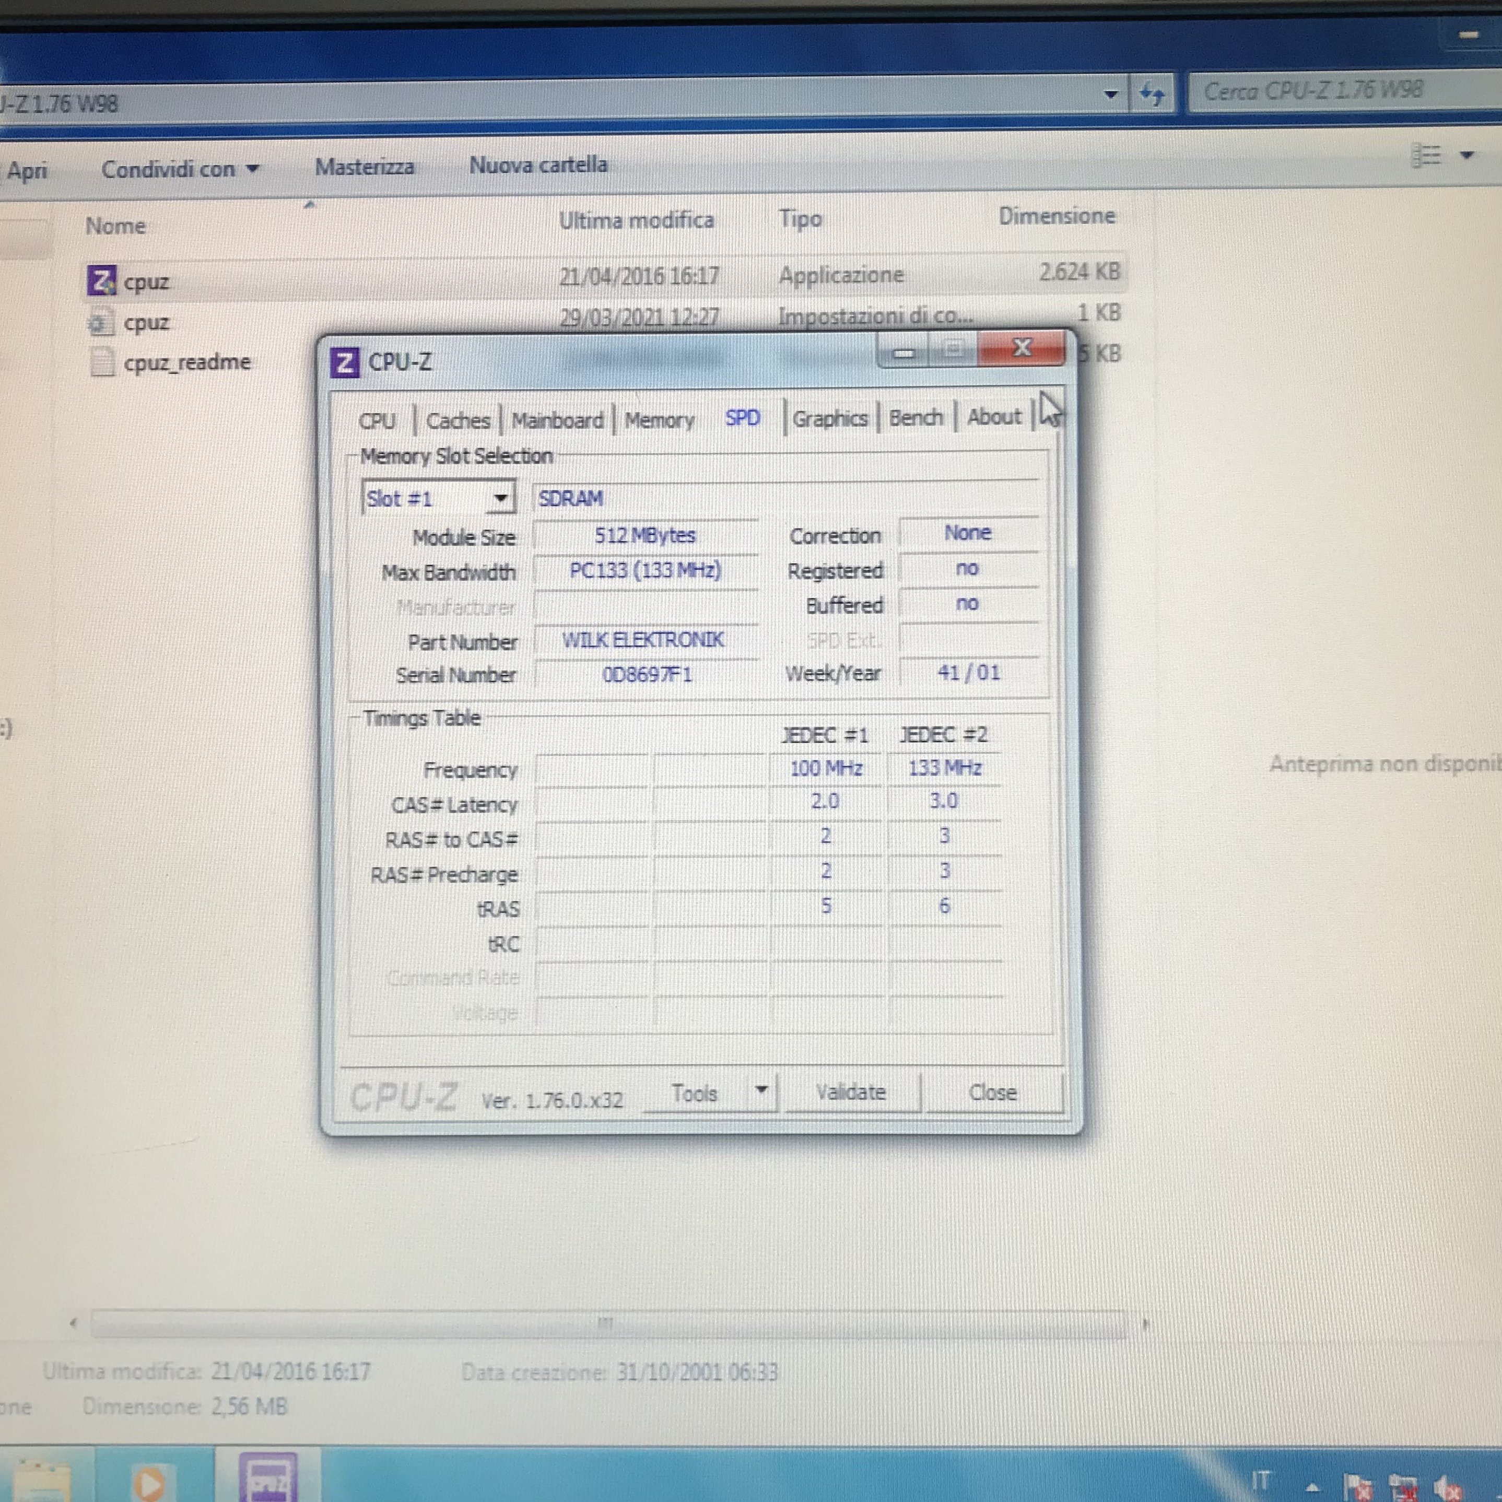Switch to the Memory tab

point(659,420)
